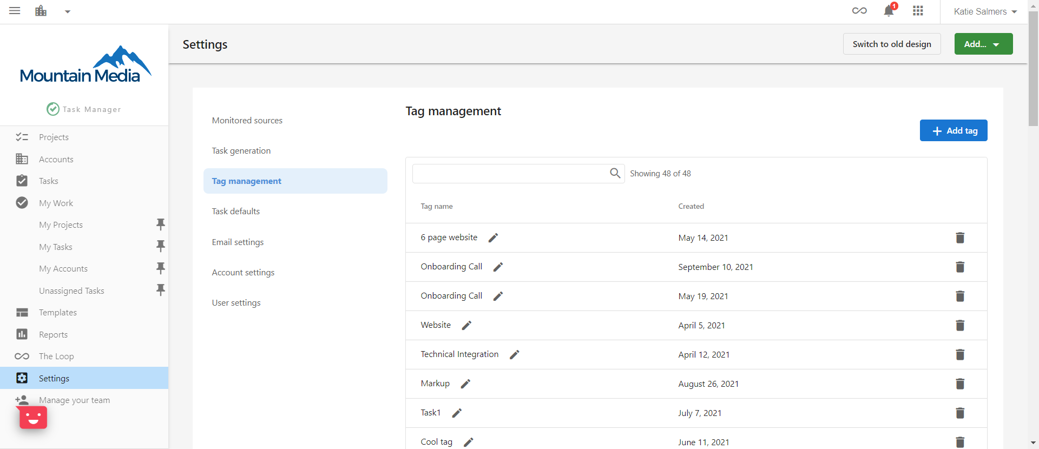Edit the Task1 tag

[457, 413]
